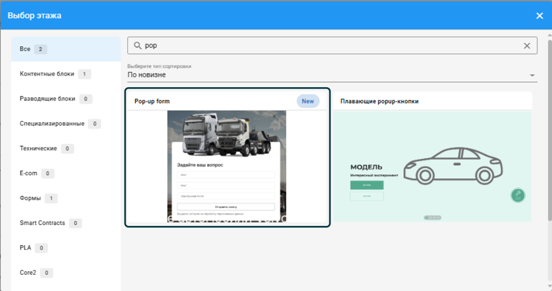Click the Выберите тип сортировки label
This screenshot has width=552, height=291.
159,66
